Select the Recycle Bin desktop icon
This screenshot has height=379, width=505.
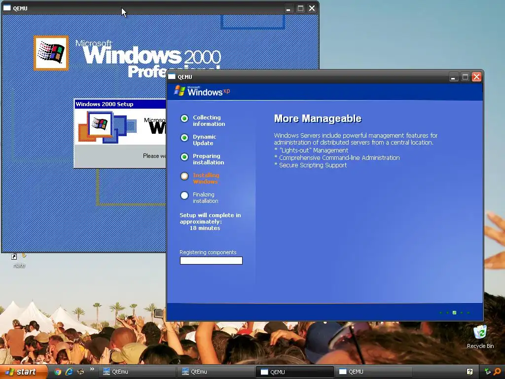pos(480,337)
